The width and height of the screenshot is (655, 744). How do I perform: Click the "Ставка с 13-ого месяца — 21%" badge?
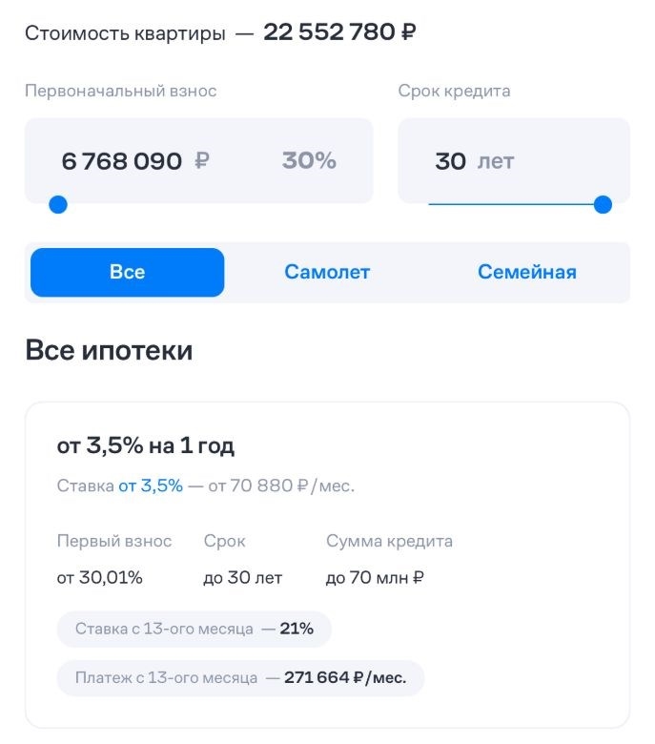[x=194, y=630]
